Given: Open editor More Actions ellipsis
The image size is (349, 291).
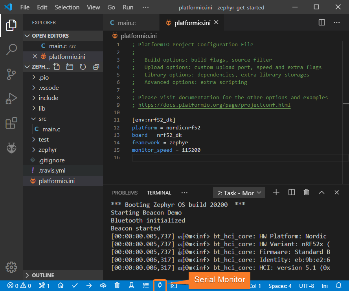Looking at the screenshot, I should [336, 22].
